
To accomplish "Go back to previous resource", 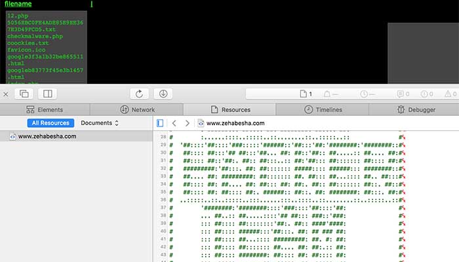I will pos(174,123).
